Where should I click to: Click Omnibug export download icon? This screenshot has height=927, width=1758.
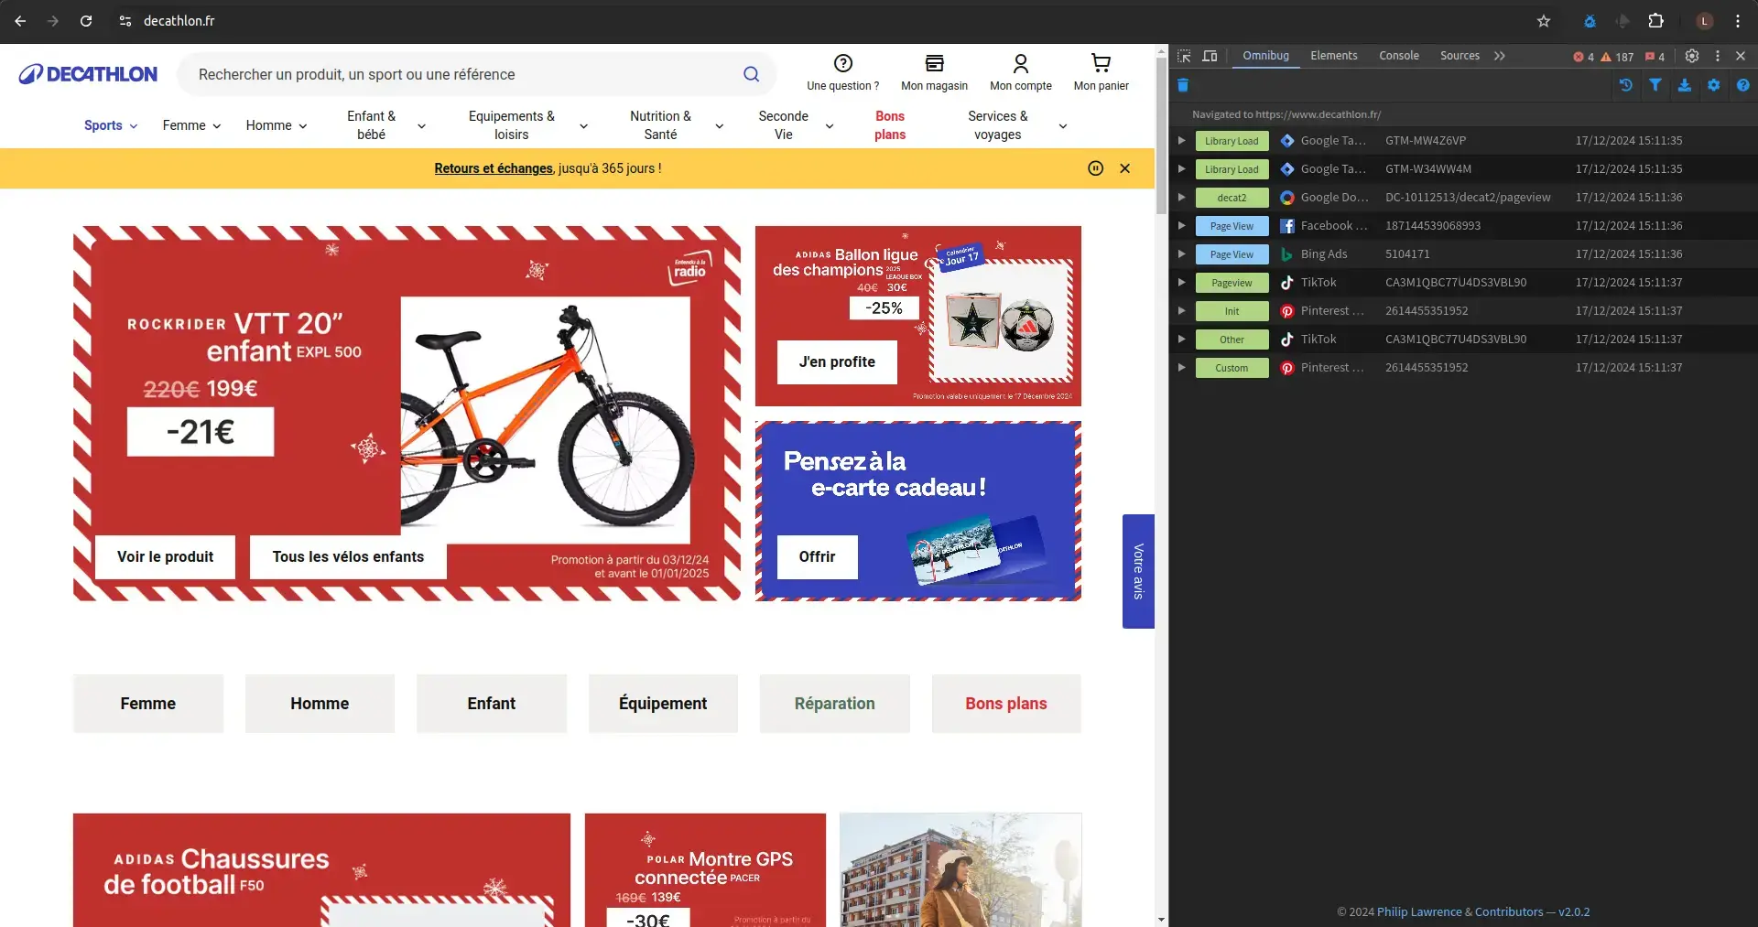pos(1685,85)
